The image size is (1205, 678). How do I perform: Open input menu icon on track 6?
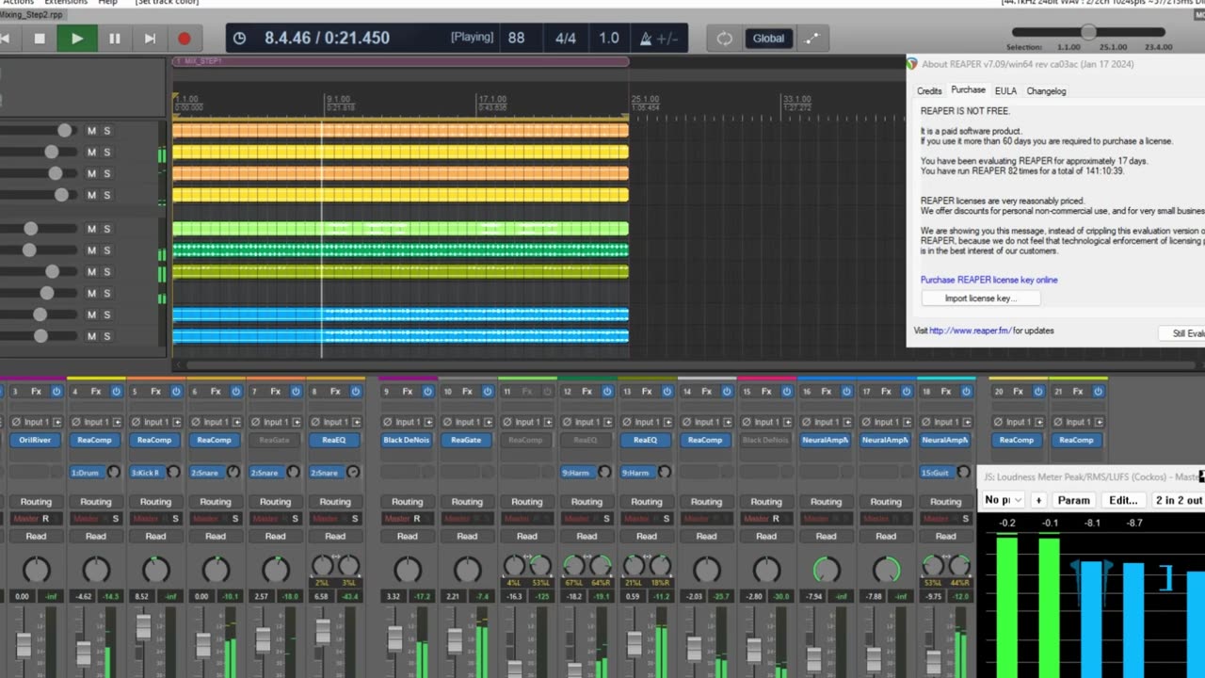tap(235, 422)
